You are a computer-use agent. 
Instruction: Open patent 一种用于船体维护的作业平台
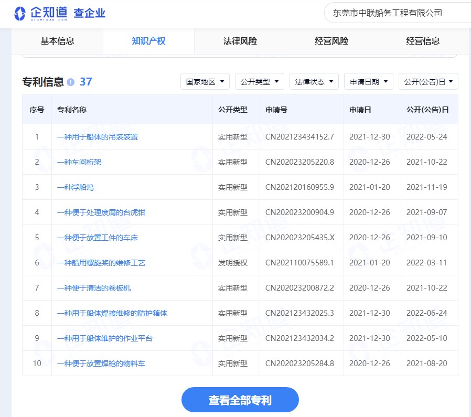[105, 338]
